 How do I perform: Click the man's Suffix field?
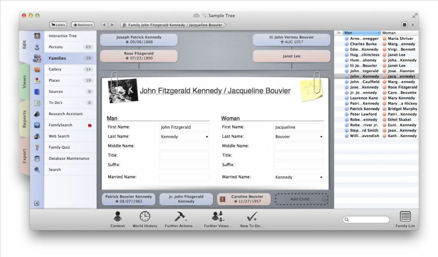pos(184,165)
